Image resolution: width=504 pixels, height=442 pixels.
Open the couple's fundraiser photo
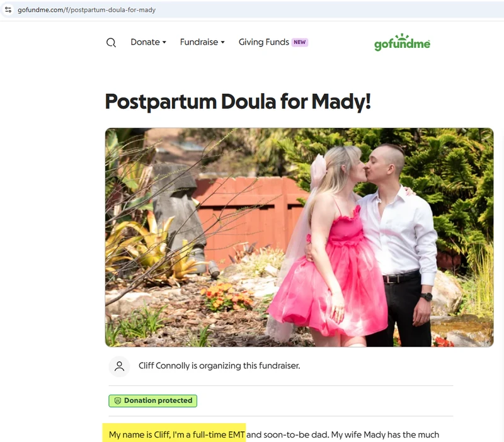(299, 237)
